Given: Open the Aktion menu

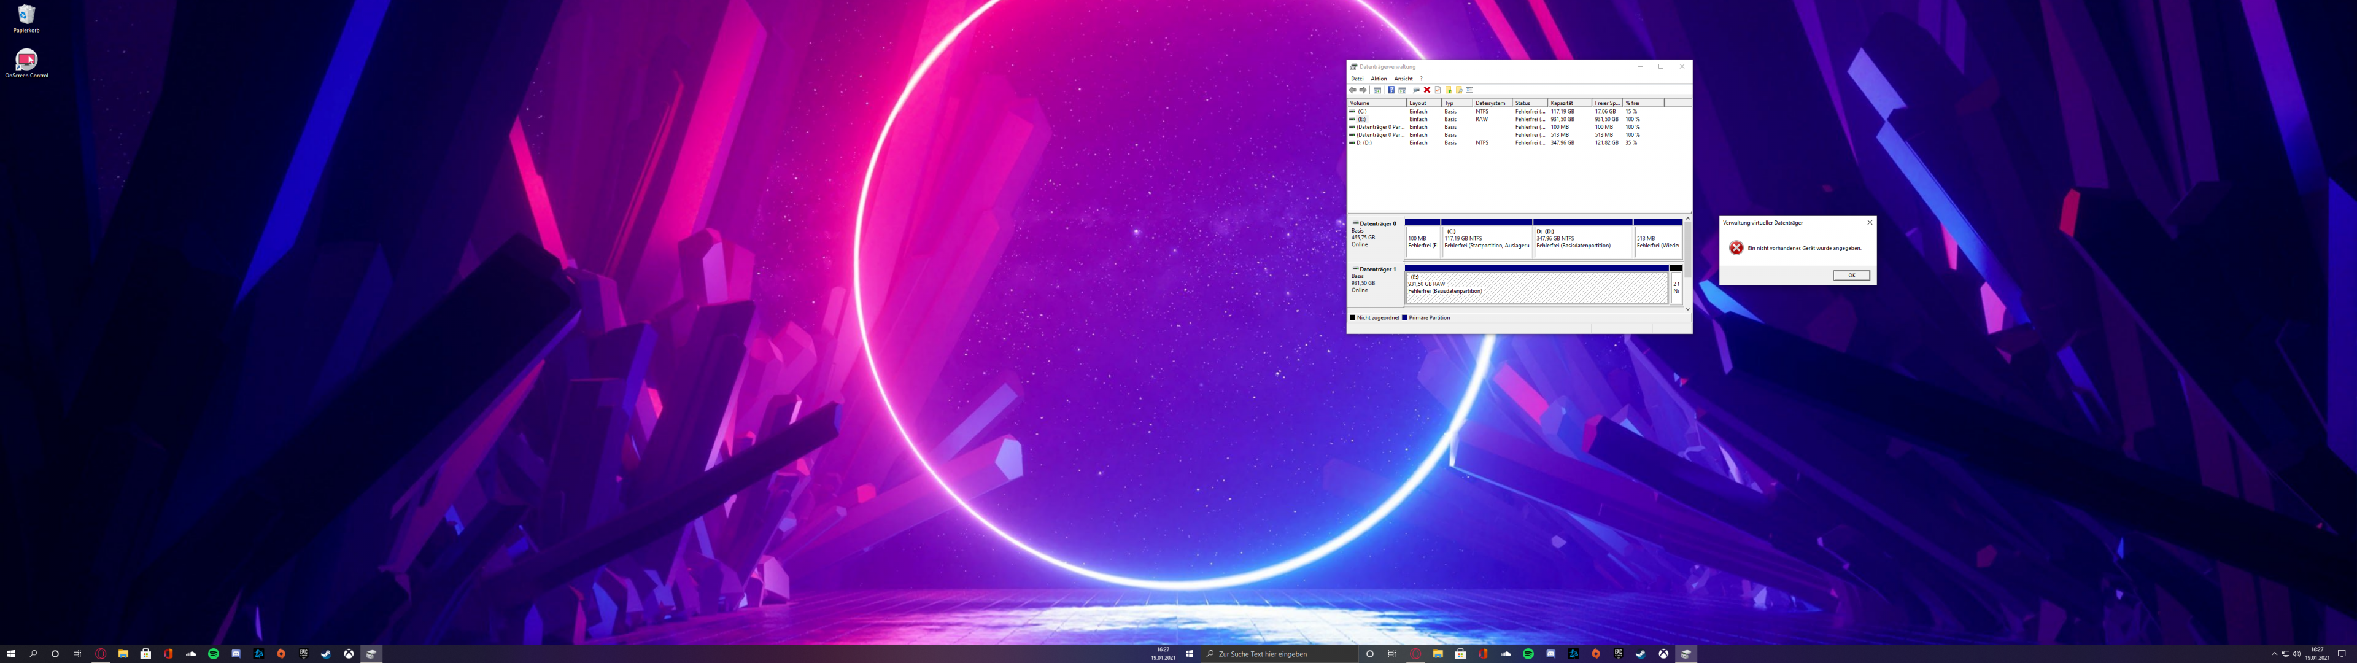Looking at the screenshot, I should [x=1378, y=79].
